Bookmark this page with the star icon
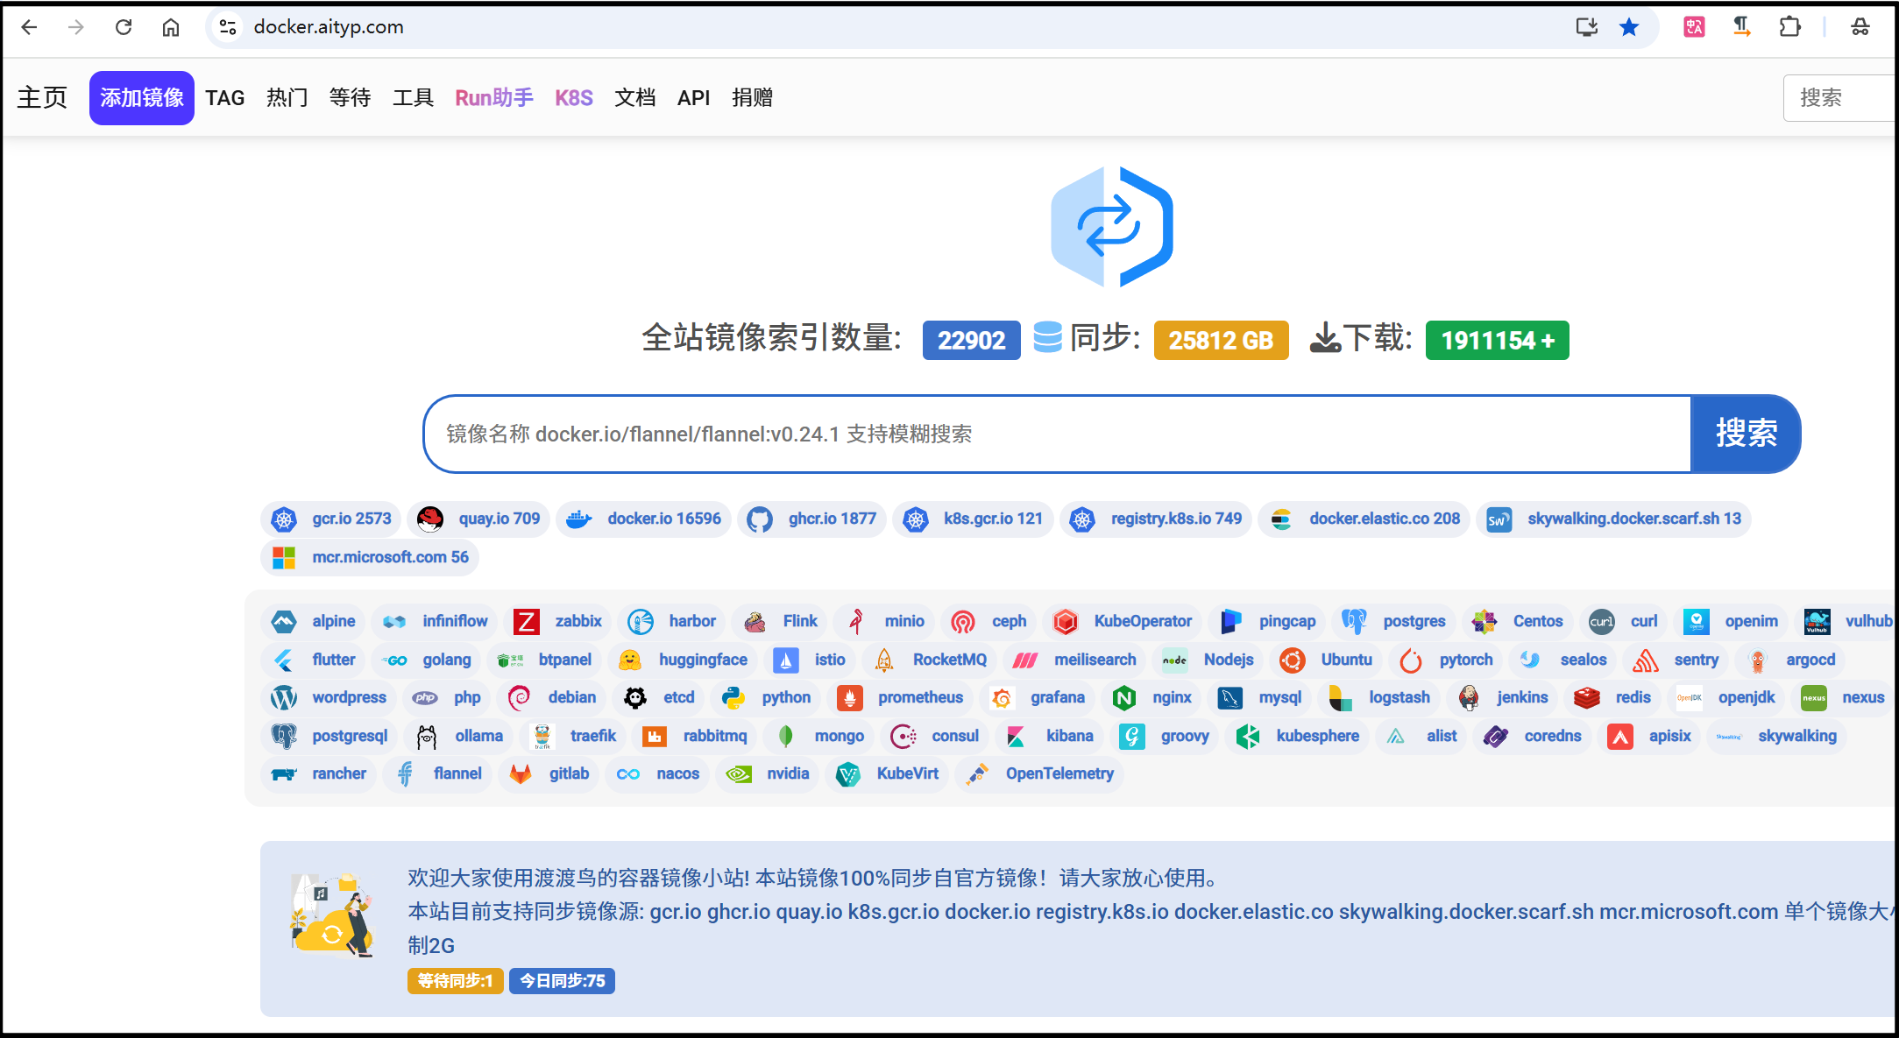1899x1038 pixels. click(x=1629, y=27)
